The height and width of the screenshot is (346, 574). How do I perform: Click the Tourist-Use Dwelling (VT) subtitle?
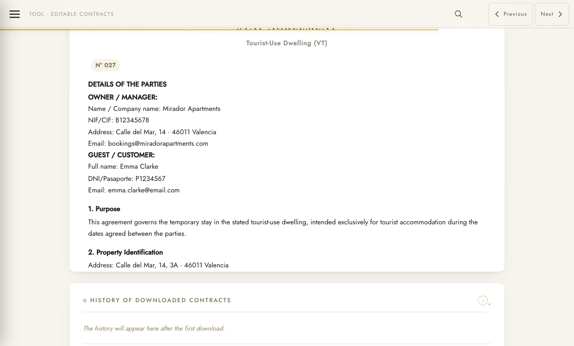pyautogui.click(x=287, y=43)
